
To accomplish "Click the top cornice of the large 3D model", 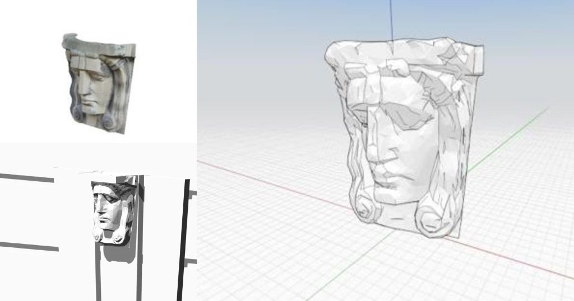I will [x=392, y=50].
